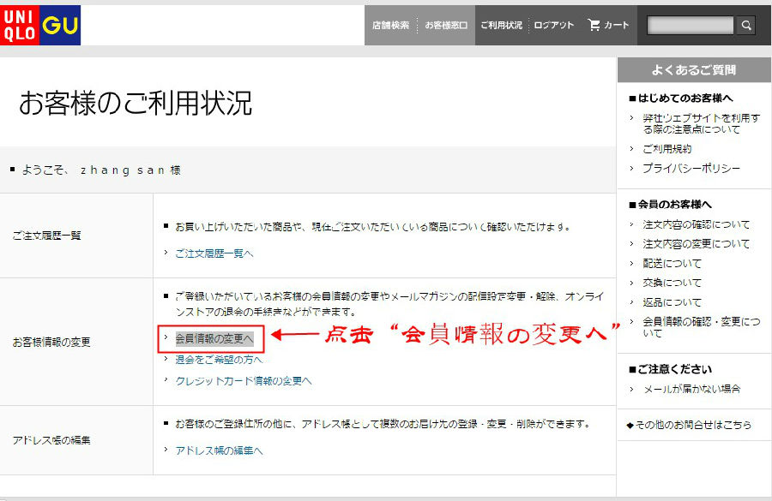Open the shopping cart (カート)
The image size is (772, 501).
tap(608, 26)
